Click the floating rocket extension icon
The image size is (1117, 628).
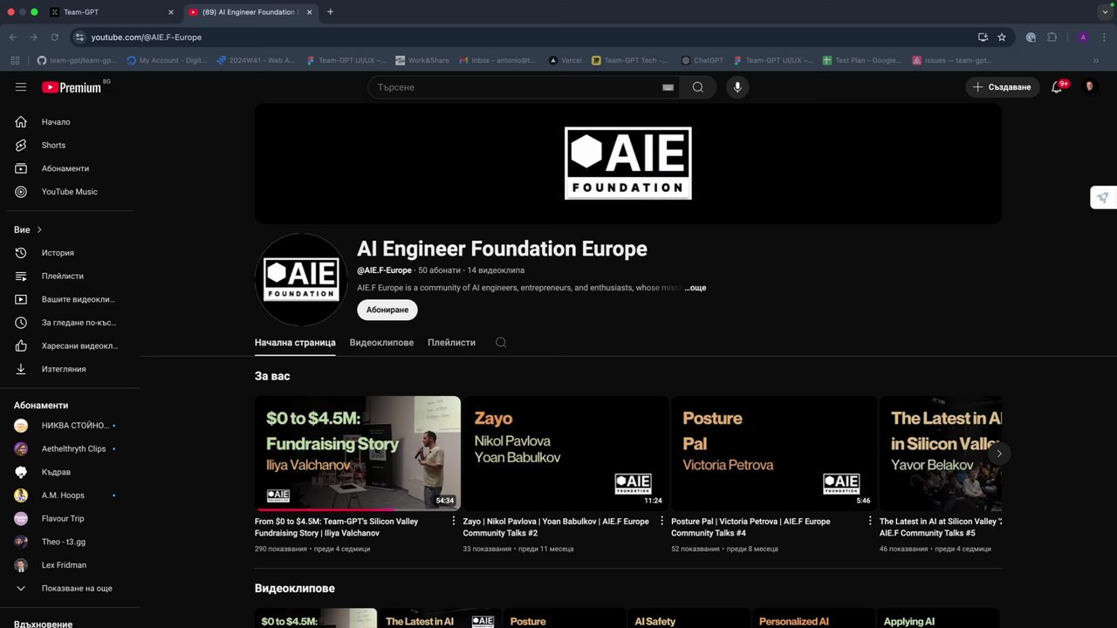tap(1103, 198)
